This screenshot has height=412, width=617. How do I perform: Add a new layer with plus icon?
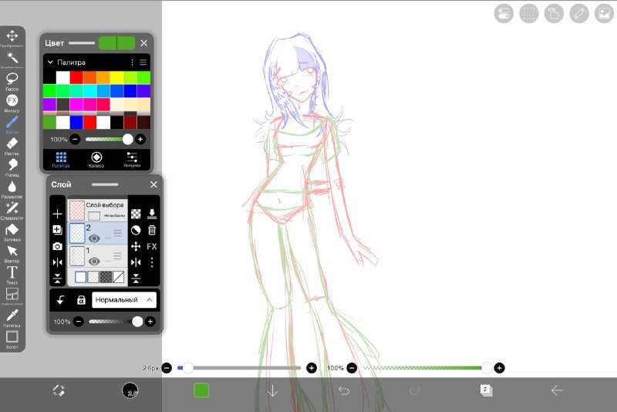coord(57,214)
